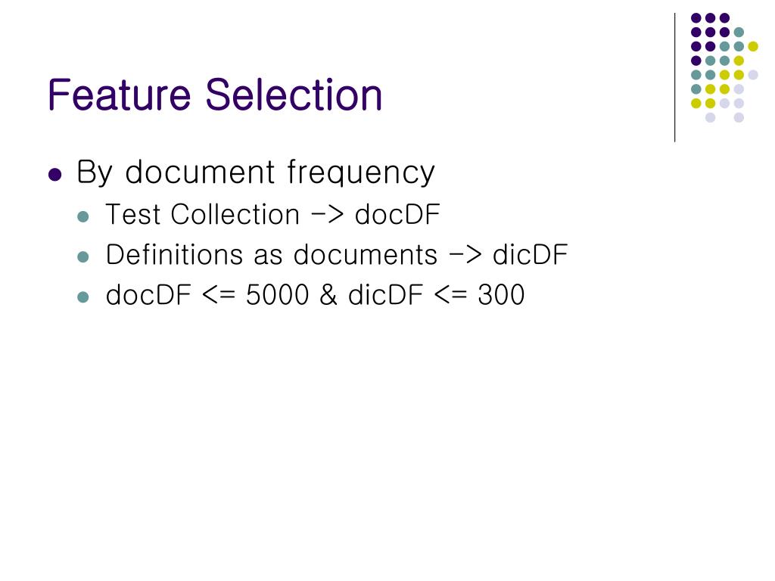Click the number 300 in threshold line
The width and height of the screenshot is (775, 581).
click(x=501, y=295)
